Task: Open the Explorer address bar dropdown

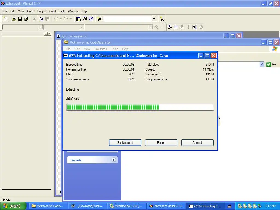Action: pos(262,64)
